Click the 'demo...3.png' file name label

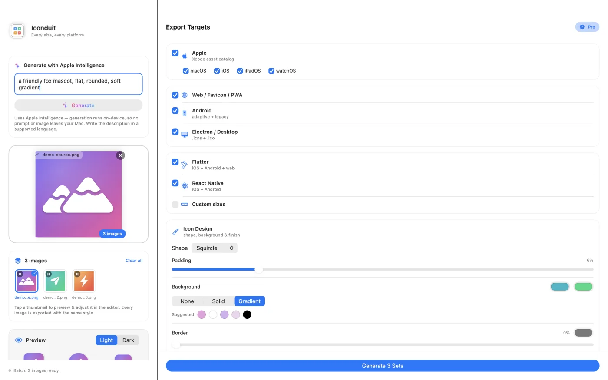tap(84, 297)
